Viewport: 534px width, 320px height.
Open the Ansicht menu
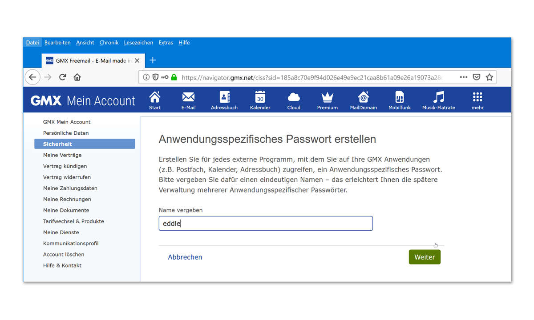coord(85,43)
